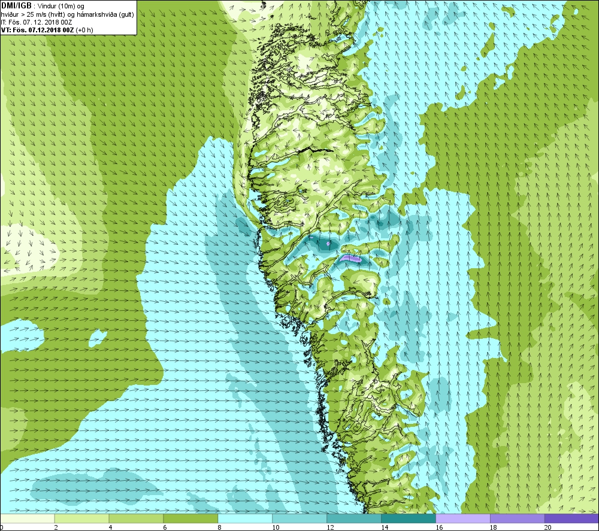599x531 pixels.
Task: Click the legend scale label '4'
Action: (x=110, y=527)
